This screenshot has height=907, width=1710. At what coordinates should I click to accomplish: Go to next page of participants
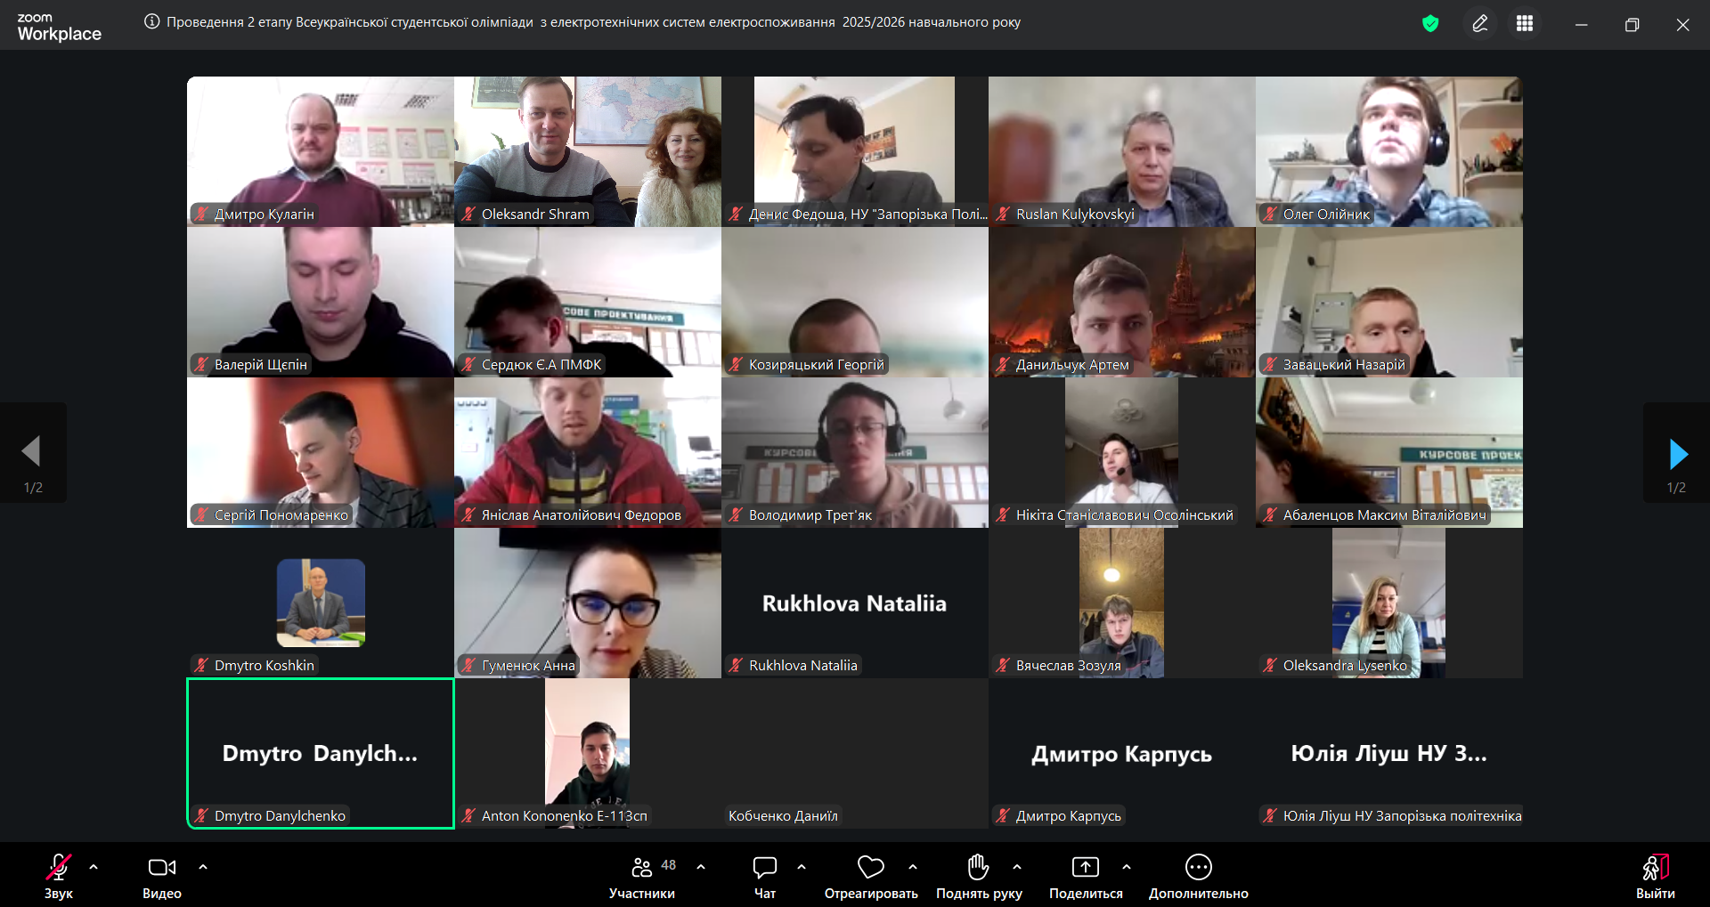pos(1677,454)
